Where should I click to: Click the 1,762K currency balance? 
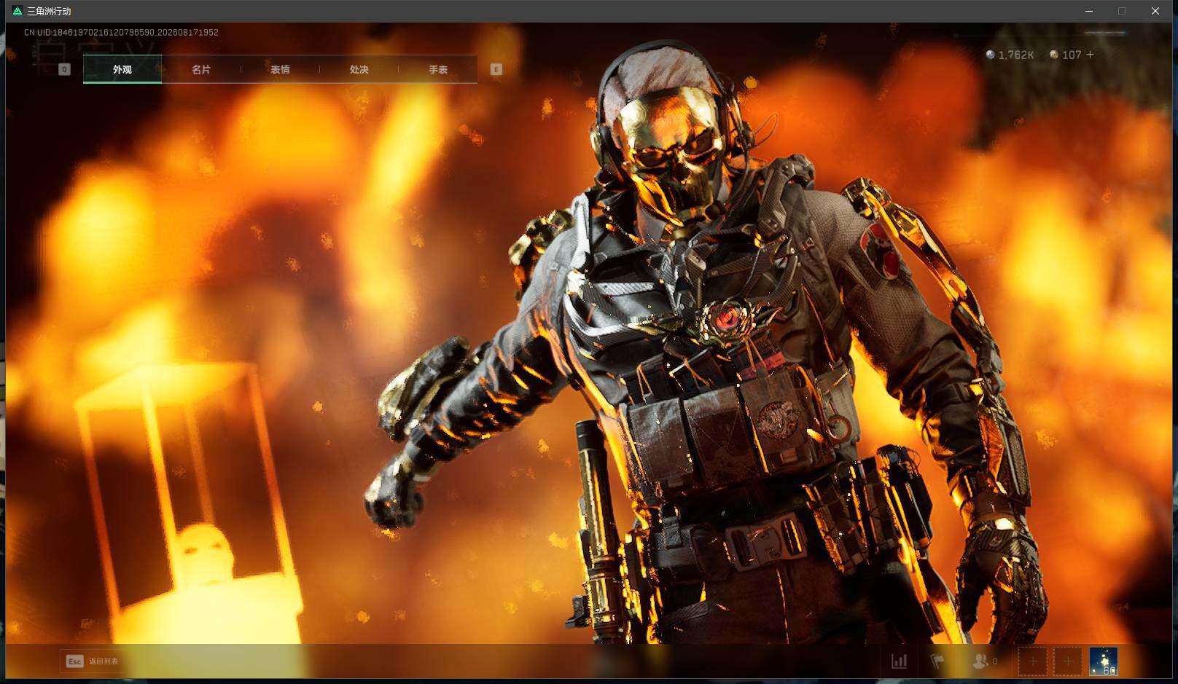(1016, 55)
